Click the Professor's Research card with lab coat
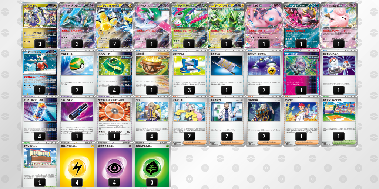This screenshot has width=379, height=189. coord(227,121)
